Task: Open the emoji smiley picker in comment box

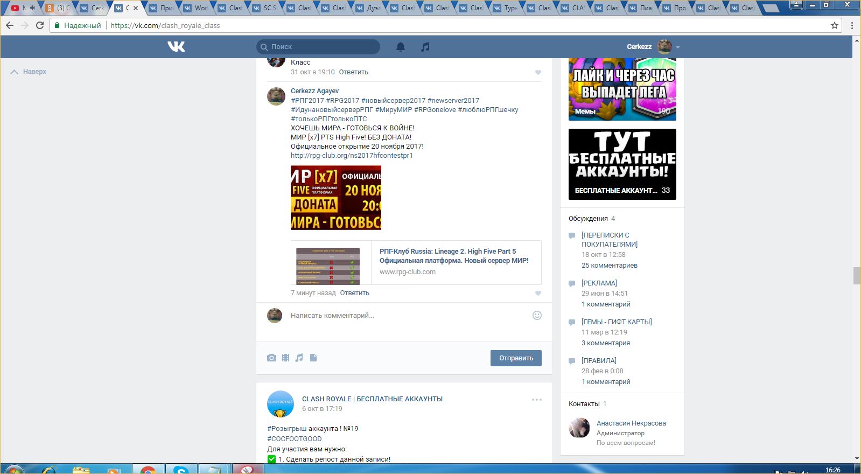Action: 537,316
